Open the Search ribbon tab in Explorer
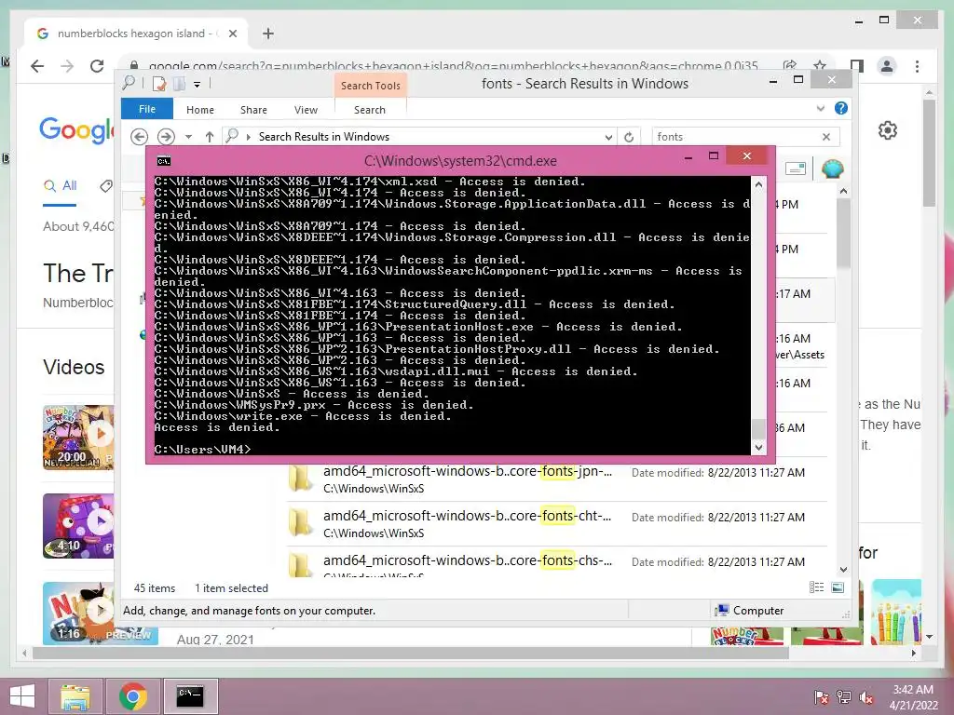This screenshot has width=954, height=715. [x=370, y=110]
